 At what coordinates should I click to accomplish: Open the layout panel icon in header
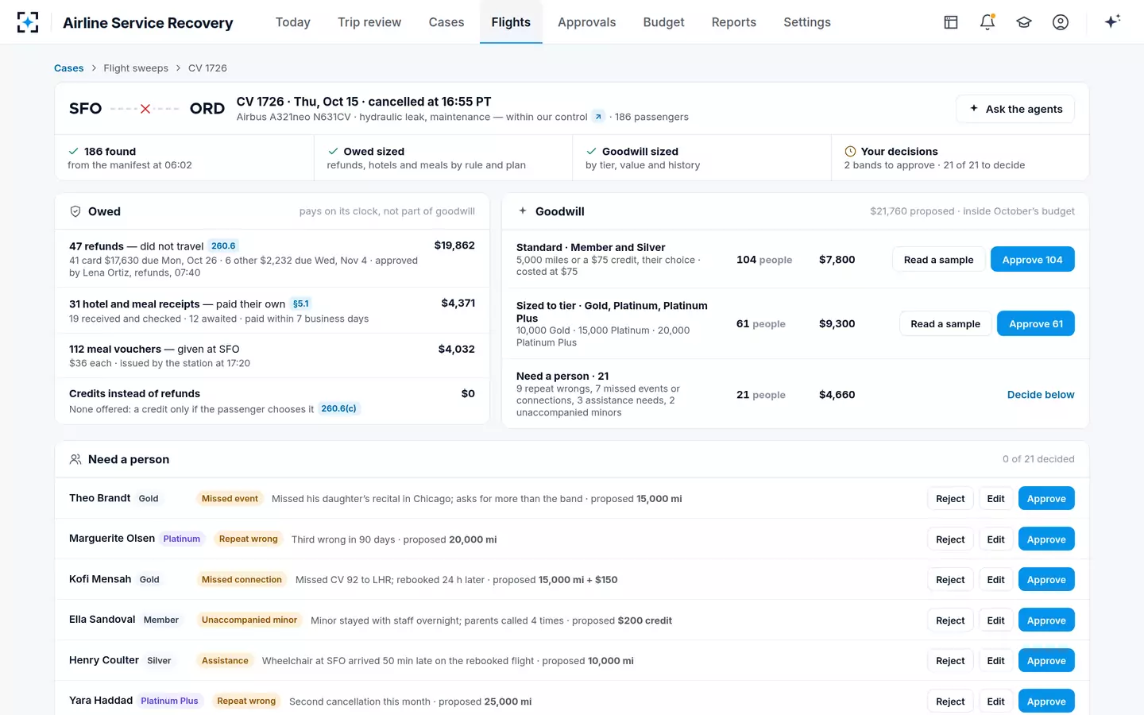951,22
